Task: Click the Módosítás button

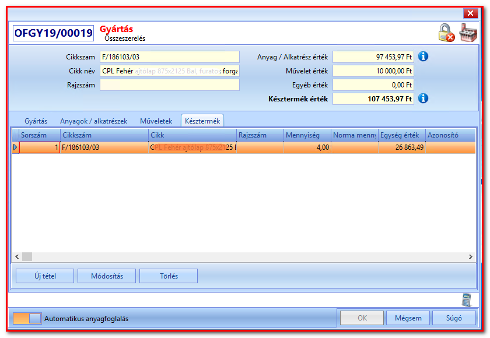Action: click(x=107, y=276)
